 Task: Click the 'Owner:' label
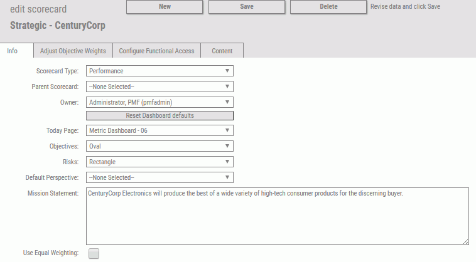pyautogui.click(x=69, y=102)
